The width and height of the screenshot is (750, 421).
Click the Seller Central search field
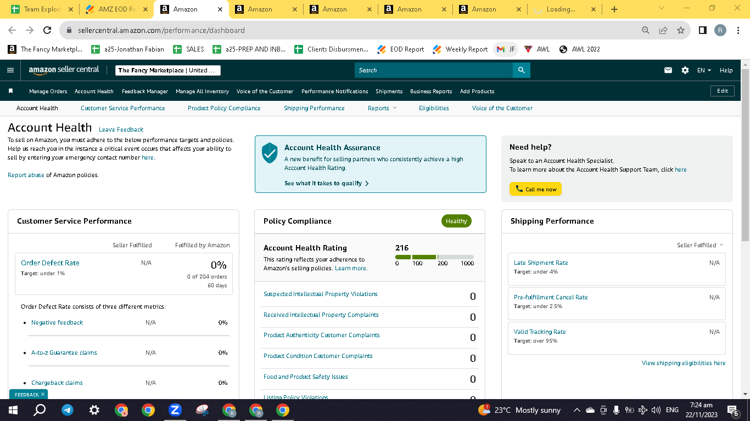[434, 70]
